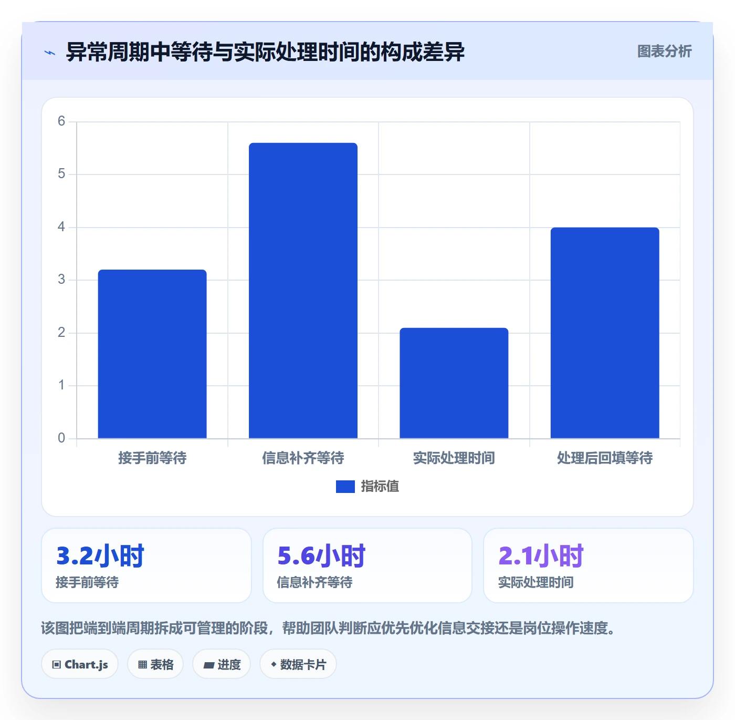The image size is (735, 720).
Task: Click the 图表分析 label in header
Action: coord(664,52)
